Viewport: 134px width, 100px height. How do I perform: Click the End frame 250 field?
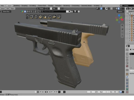(113, 92)
